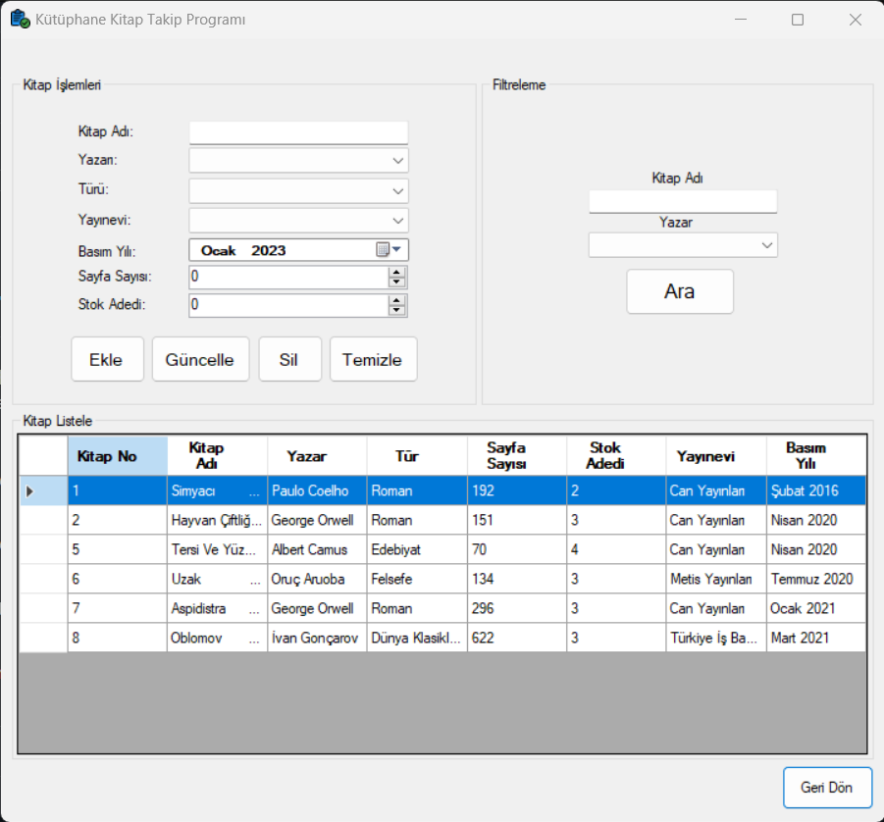The width and height of the screenshot is (884, 822).
Task: Select Ocak month in Basım Yılı field
Action: pyautogui.click(x=218, y=250)
